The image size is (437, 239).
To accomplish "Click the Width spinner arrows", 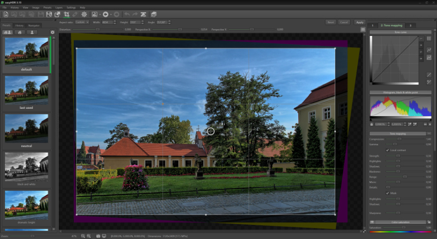I will coord(115,22).
